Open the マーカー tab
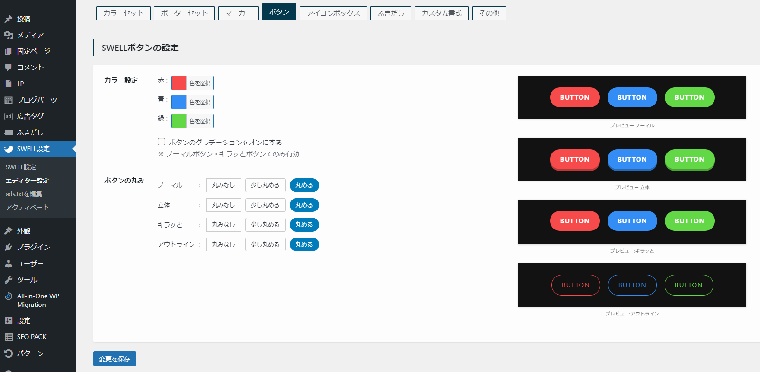This screenshot has width=760, height=372. (238, 13)
